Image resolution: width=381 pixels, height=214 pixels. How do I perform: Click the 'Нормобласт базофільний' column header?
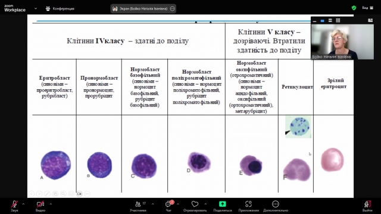point(145,73)
